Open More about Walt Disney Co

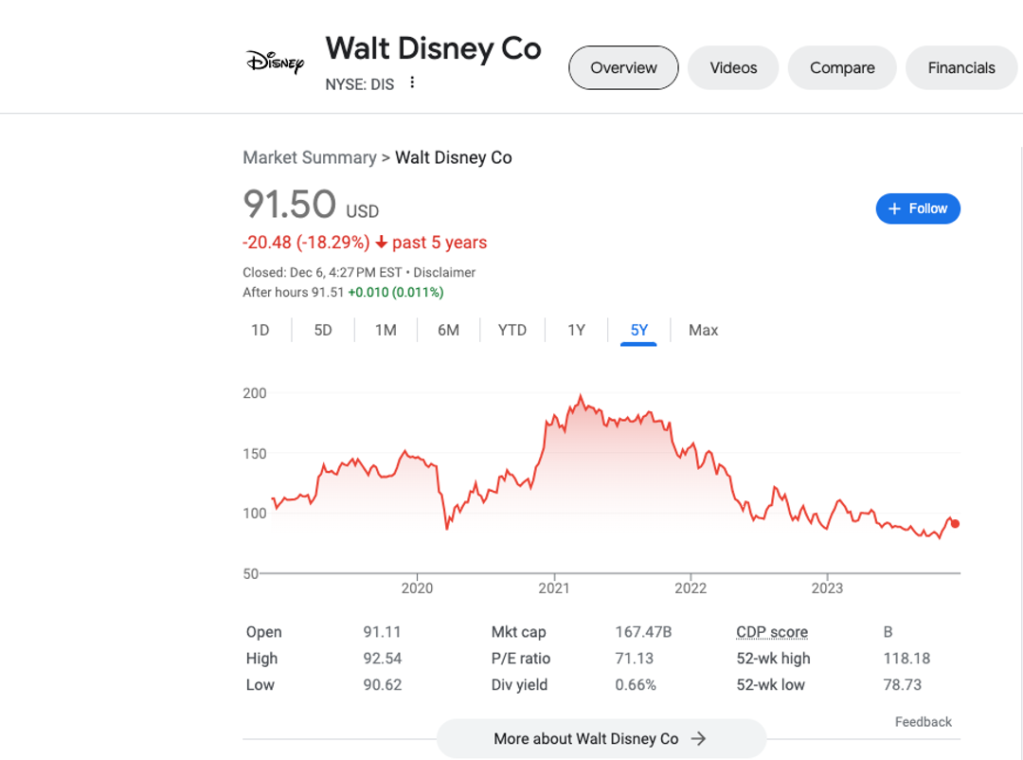pyautogui.click(x=601, y=739)
